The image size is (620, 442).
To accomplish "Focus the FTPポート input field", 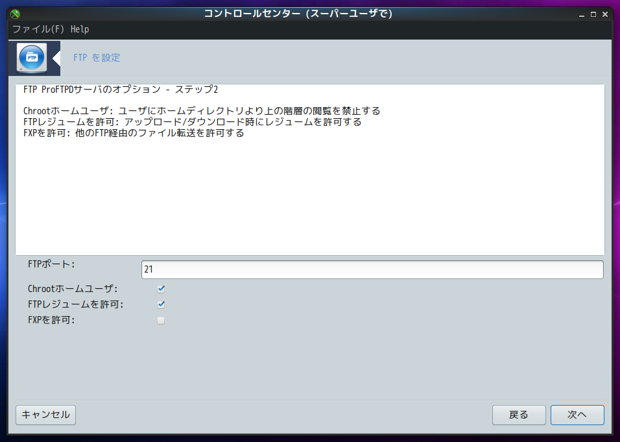I will 372,269.
